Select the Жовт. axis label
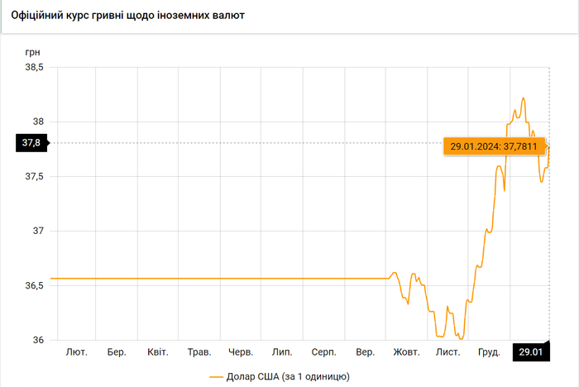 (406, 352)
